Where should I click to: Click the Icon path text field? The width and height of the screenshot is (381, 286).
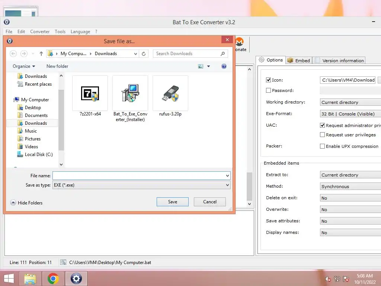[x=348, y=80]
